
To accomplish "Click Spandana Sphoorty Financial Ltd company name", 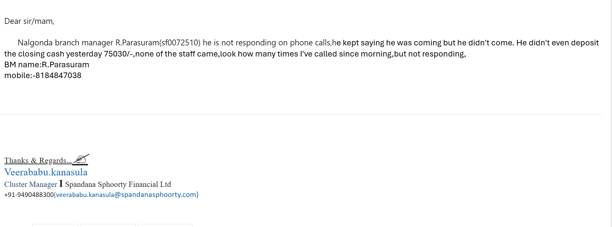I will click(x=118, y=184).
